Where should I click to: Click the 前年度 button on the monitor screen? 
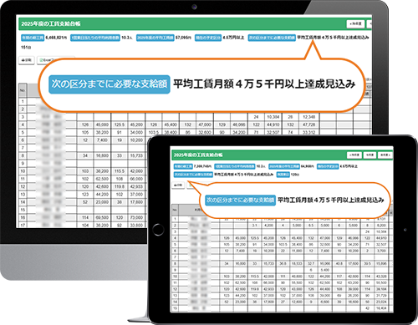(355, 23)
